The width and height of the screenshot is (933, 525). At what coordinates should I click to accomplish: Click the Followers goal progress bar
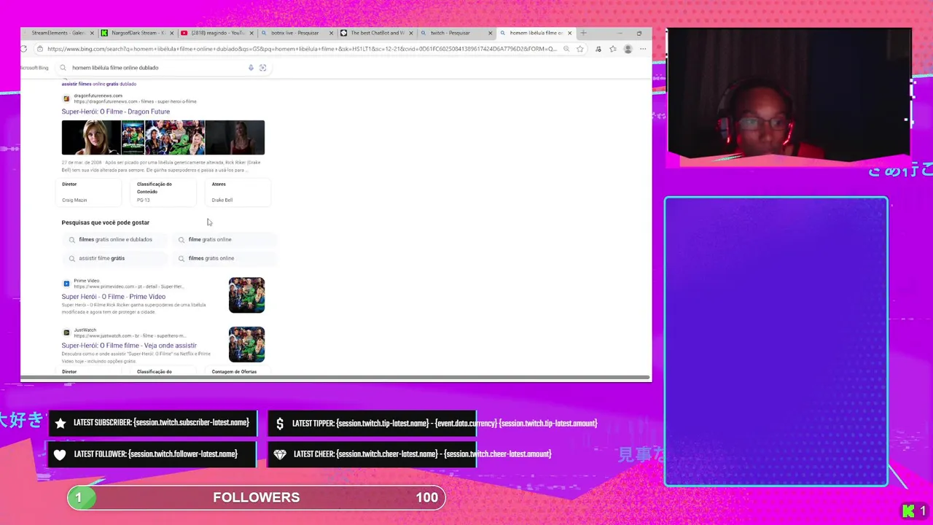point(256,497)
